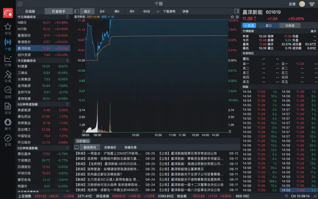Switch to the 论股堂 tab
The height and width of the screenshot is (199, 318).
click(290, 26)
